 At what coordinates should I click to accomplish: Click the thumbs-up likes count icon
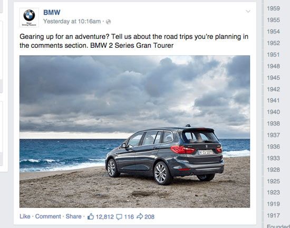pos(91,216)
